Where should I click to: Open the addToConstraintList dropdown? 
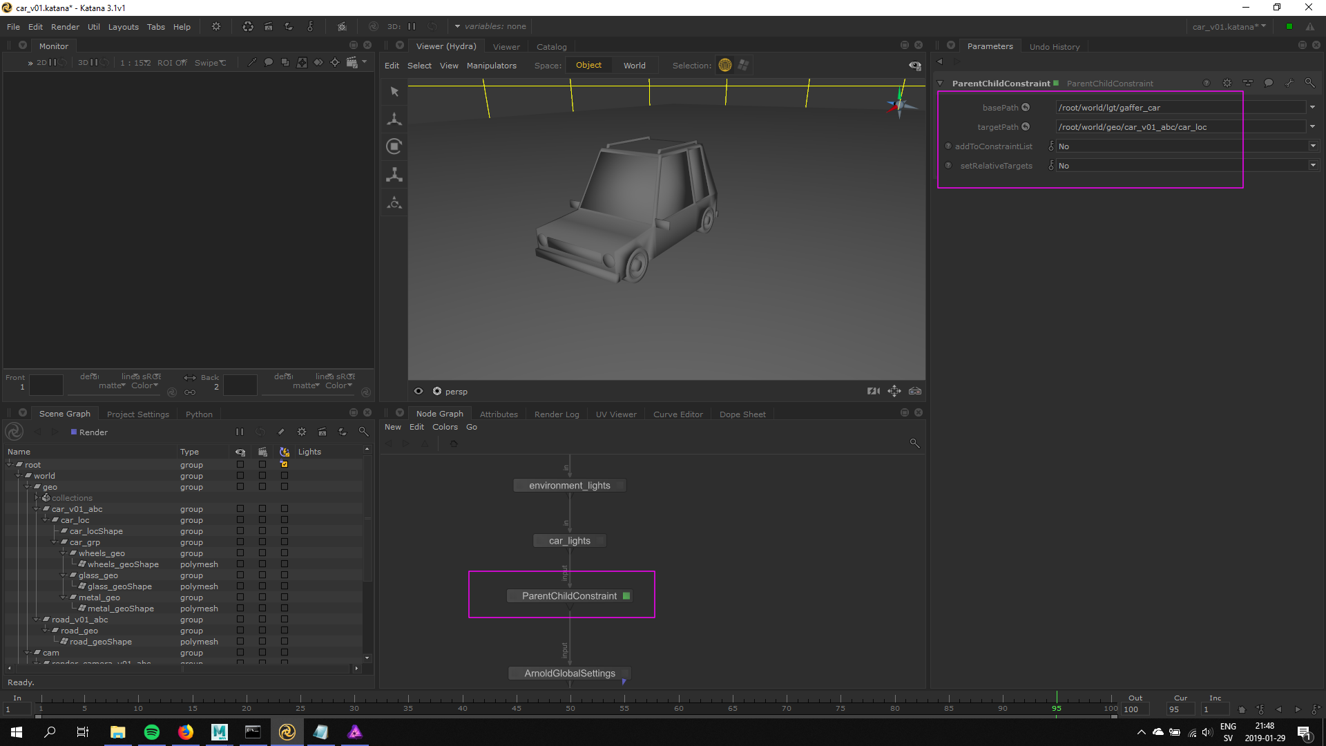[x=1312, y=146]
